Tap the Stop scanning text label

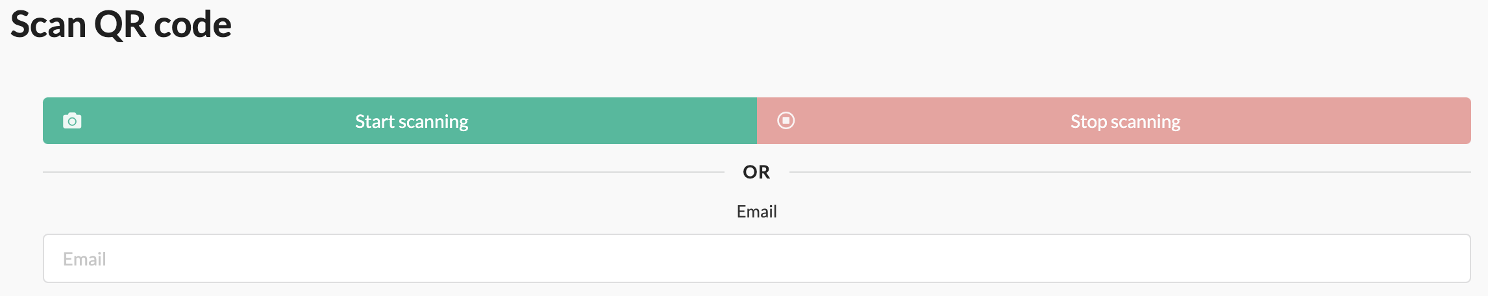coord(1125,121)
